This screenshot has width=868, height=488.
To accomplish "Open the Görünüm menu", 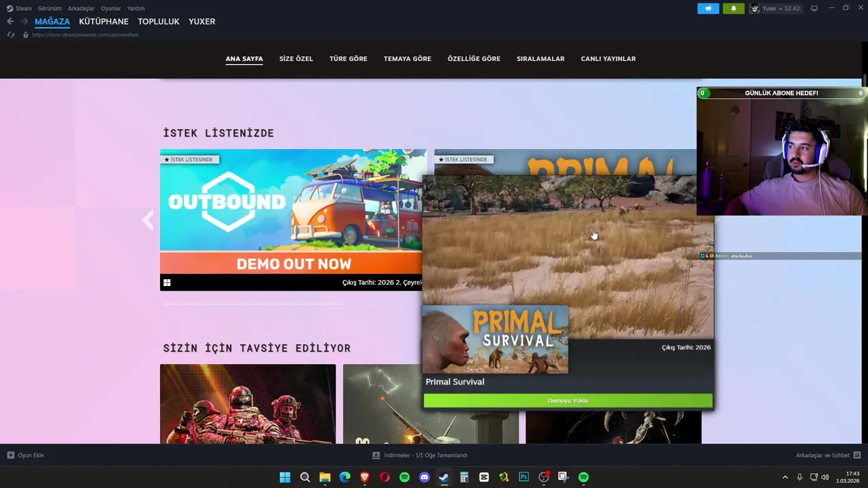I will [x=50, y=8].
